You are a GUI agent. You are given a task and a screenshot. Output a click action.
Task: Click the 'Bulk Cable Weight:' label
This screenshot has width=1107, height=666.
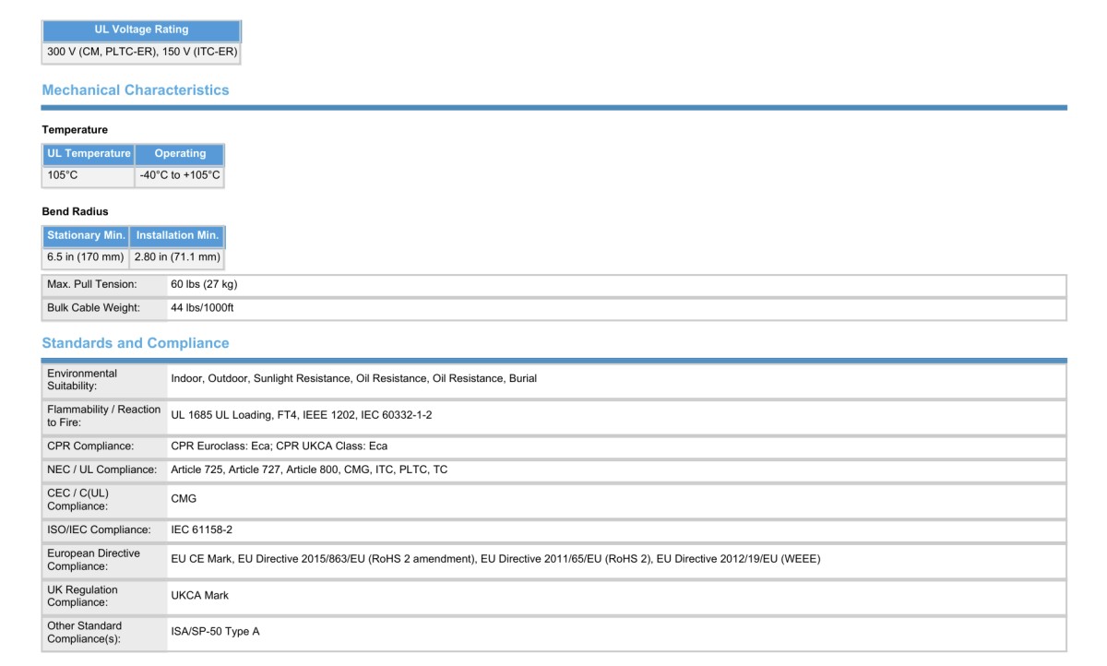tap(93, 308)
